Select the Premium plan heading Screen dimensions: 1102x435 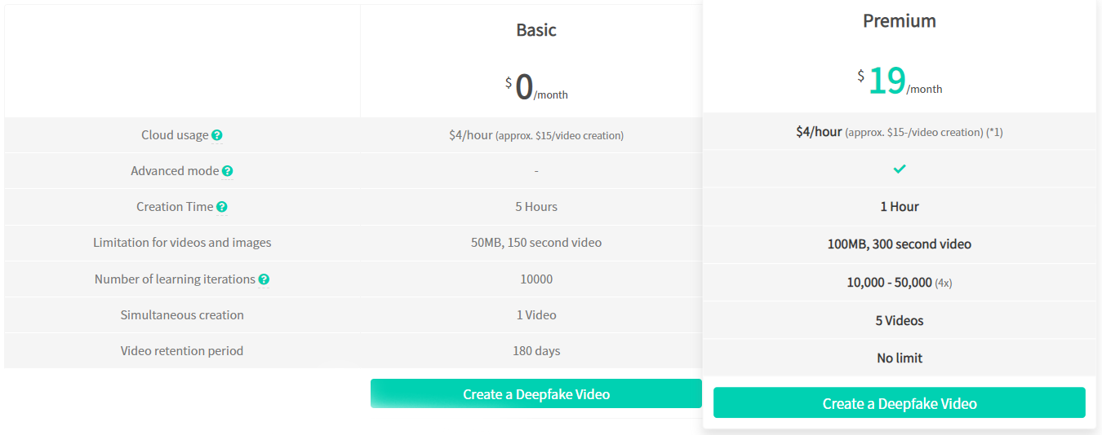[x=900, y=21]
